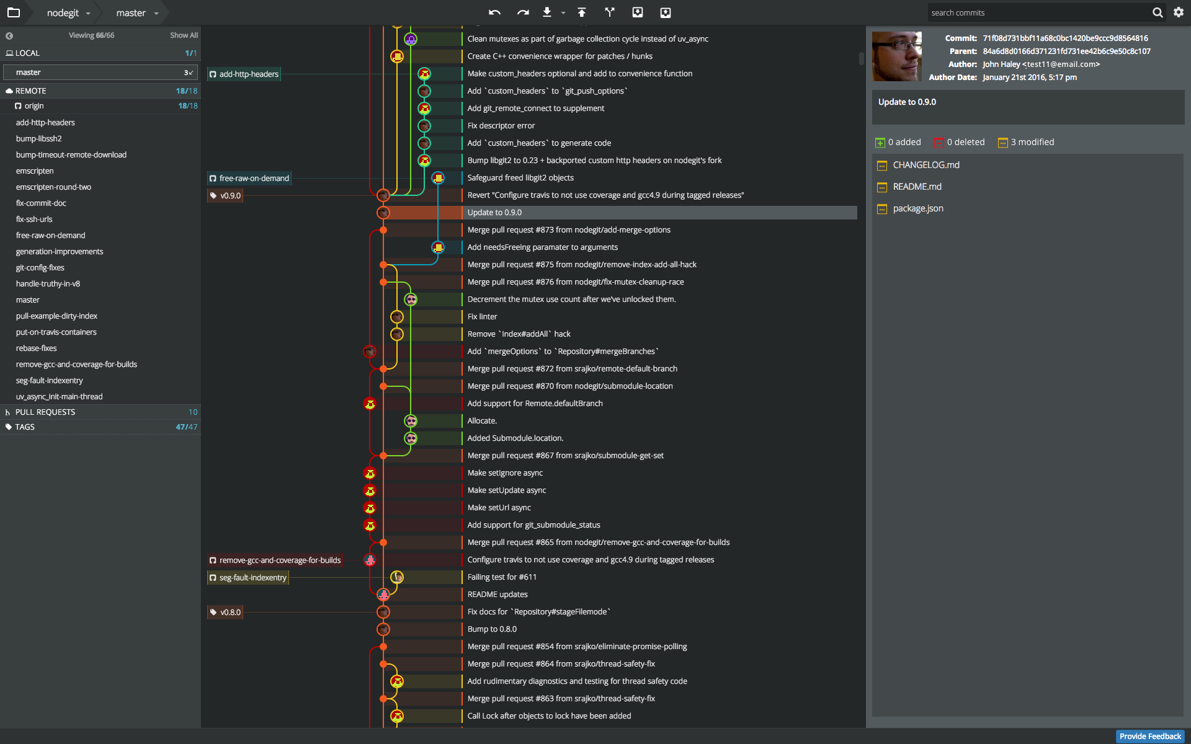The height and width of the screenshot is (744, 1191).
Task: Click the Show All link
Action: pyautogui.click(x=184, y=35)
